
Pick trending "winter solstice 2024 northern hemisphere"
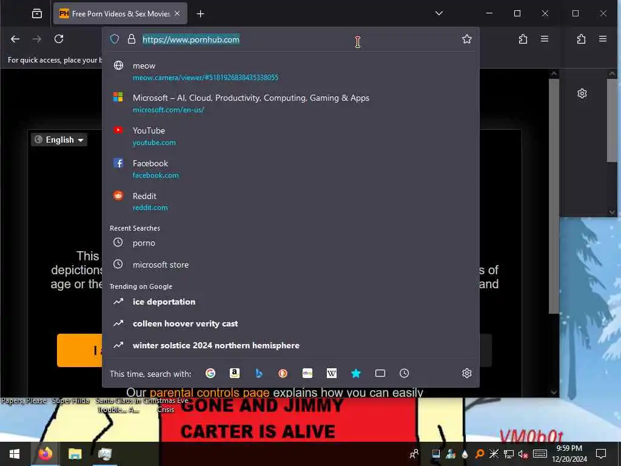pos(290,345)
